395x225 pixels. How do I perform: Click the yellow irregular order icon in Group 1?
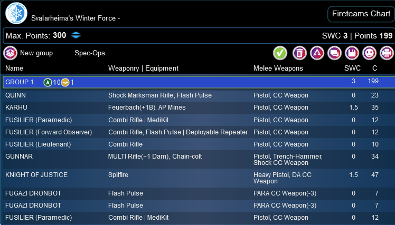tap(65, 82)
